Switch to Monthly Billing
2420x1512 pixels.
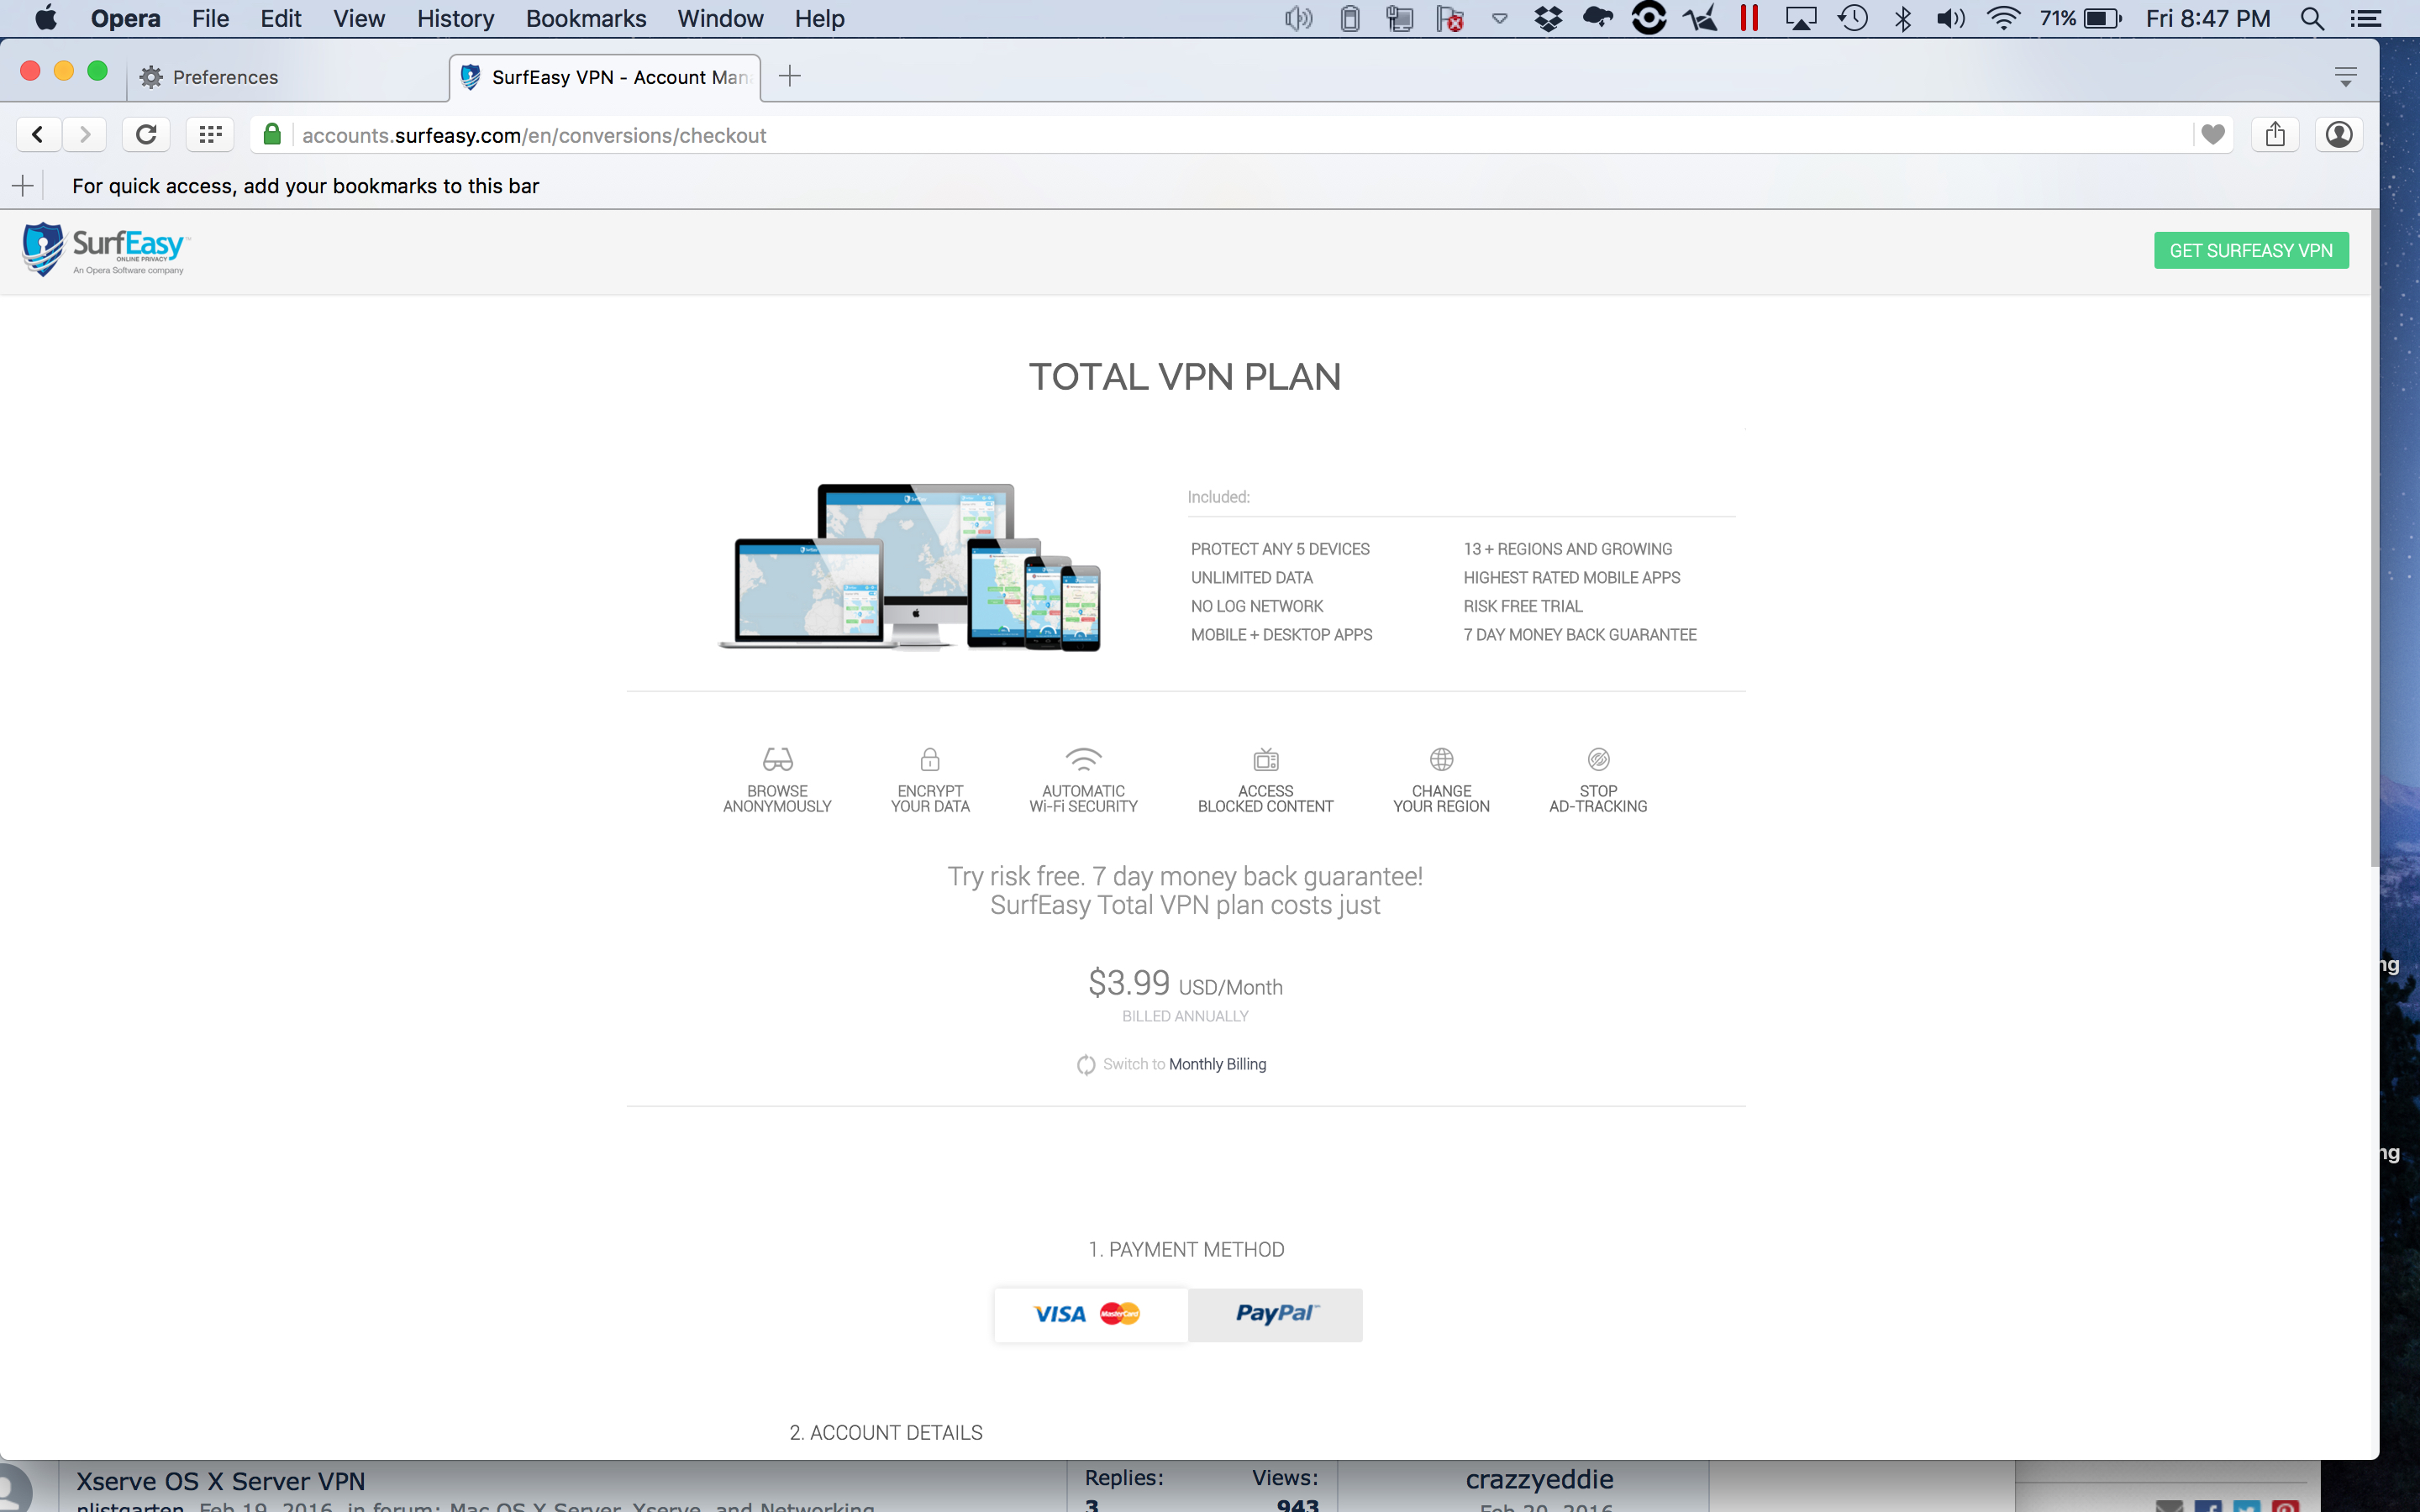pyautogui.click(x=1217, y=1064)
